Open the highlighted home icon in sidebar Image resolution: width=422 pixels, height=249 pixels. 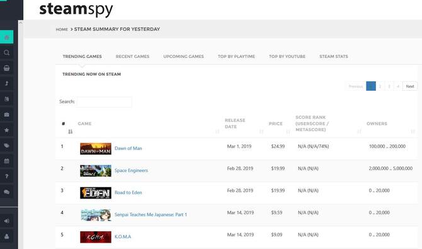(x=7, y=37)
